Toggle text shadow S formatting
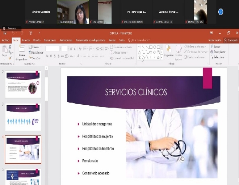 coord(59,56)
